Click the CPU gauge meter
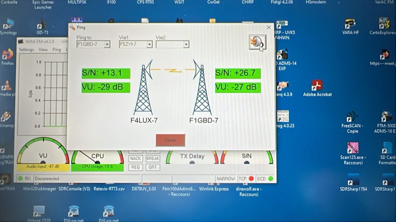The image size is (396, 222). 97,157
